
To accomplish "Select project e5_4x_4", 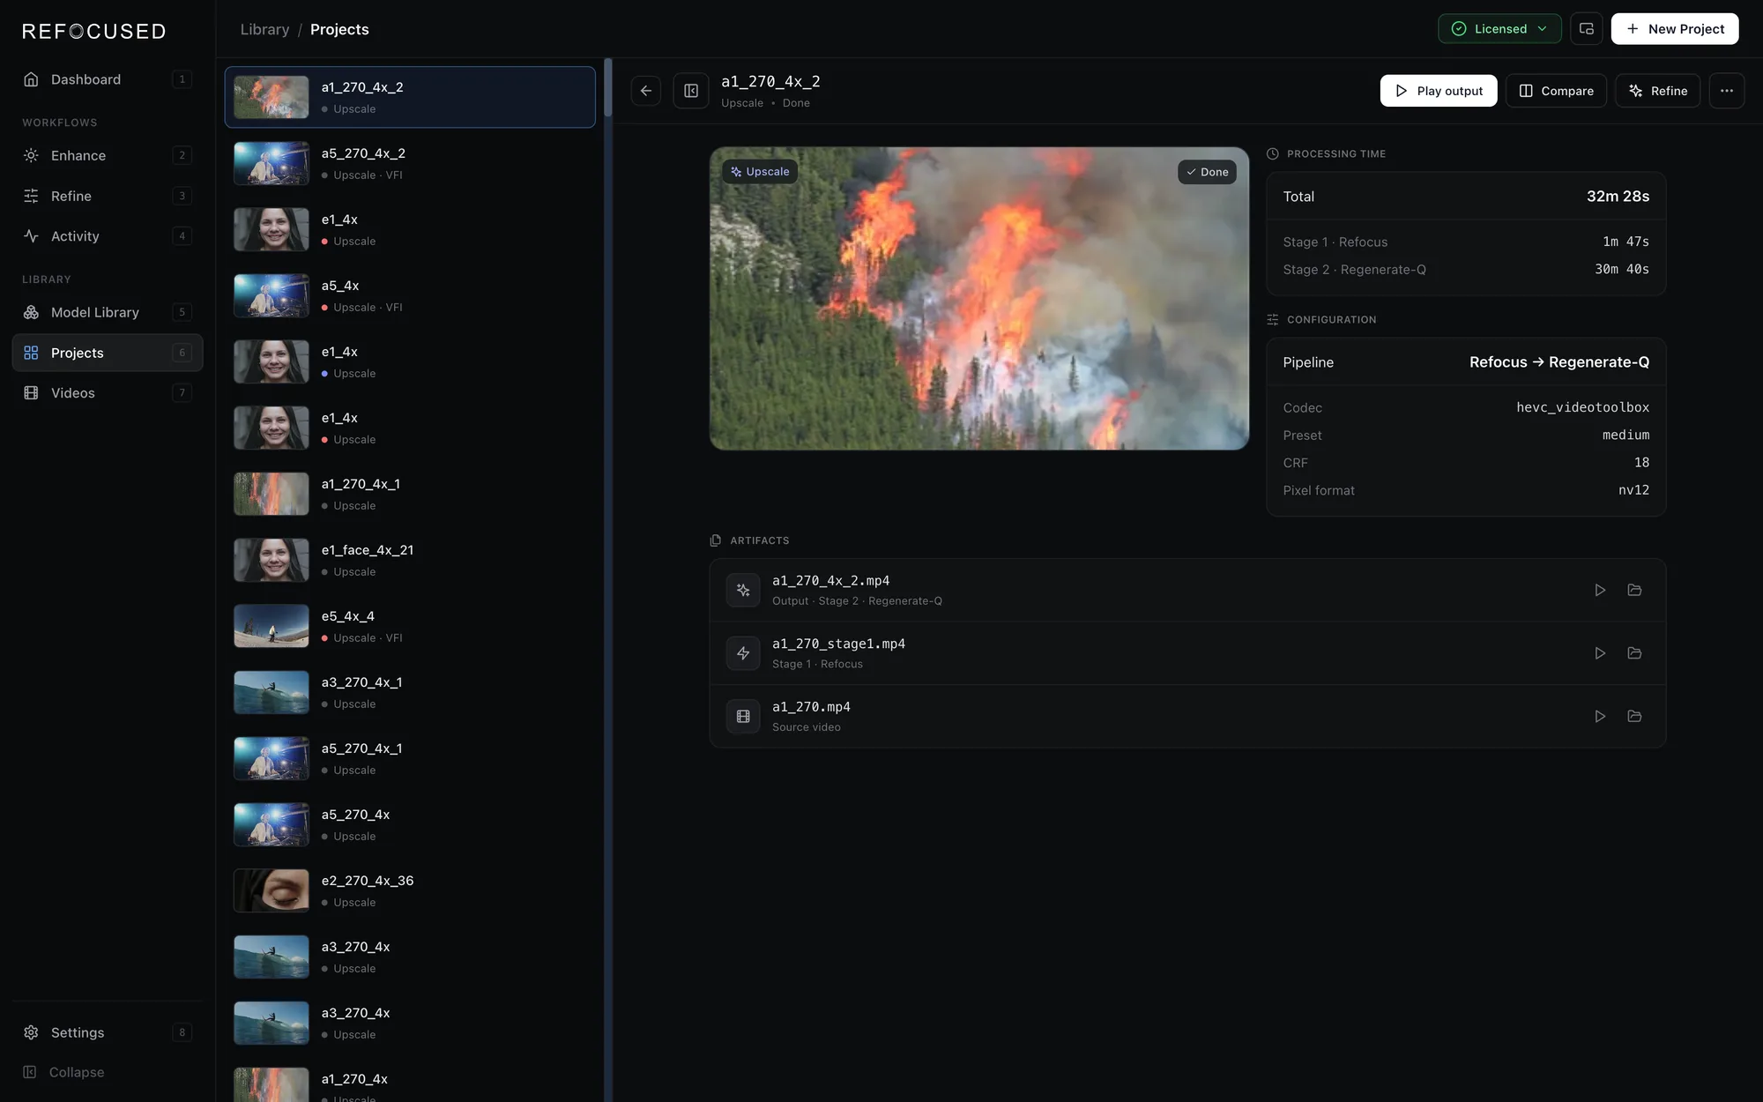I will click(410, 626).
